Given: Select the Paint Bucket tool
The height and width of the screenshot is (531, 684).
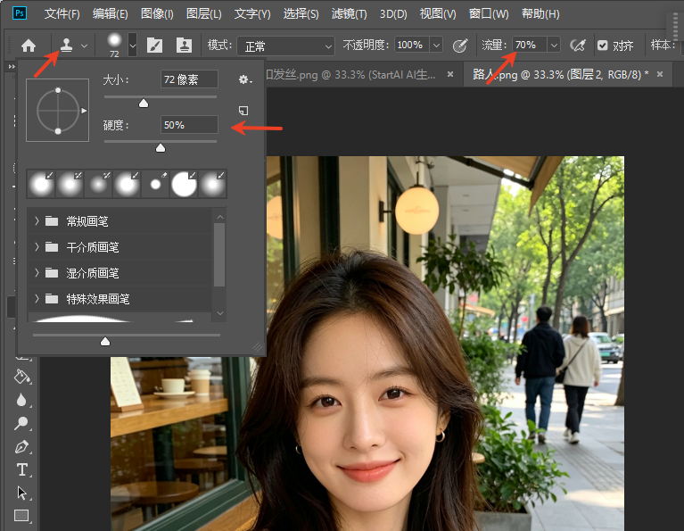Looking at the screenshot, I should [21, 376].
